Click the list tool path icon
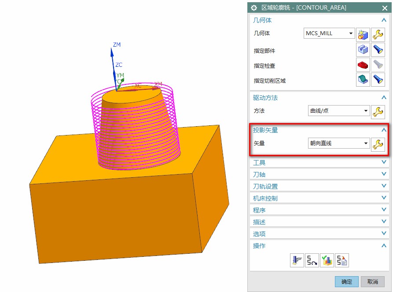The image size is (393, 292). click(342, 260)
